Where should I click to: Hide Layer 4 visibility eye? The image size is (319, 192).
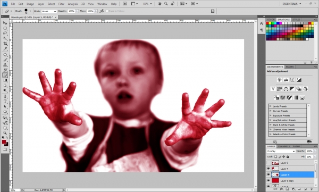point(268,169)
